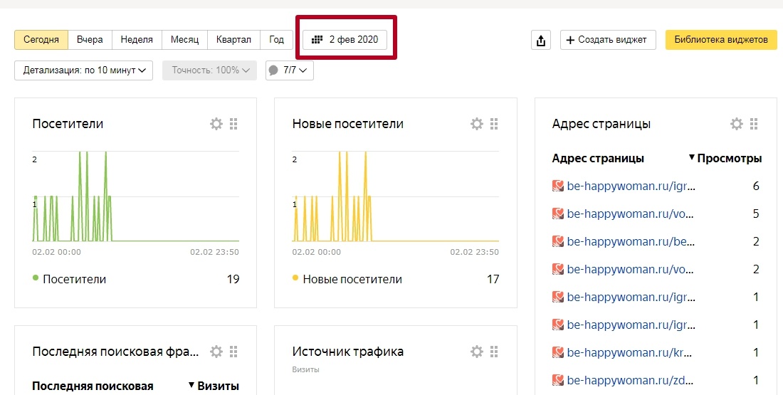Open settings gear of Источник трафика widget
The height and width of the screenshot is (395, 783).
pyautogui.click(x=477, y=352)
